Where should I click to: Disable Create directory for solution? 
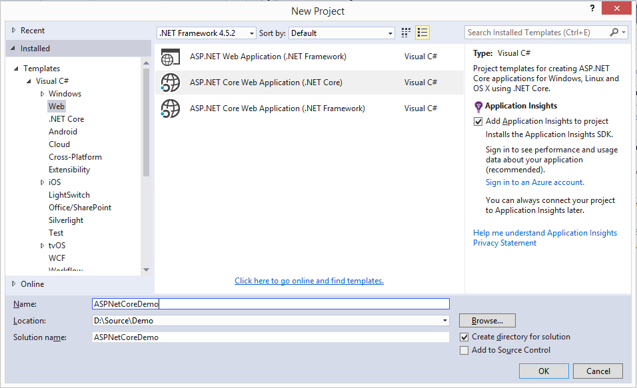[464, 337]
